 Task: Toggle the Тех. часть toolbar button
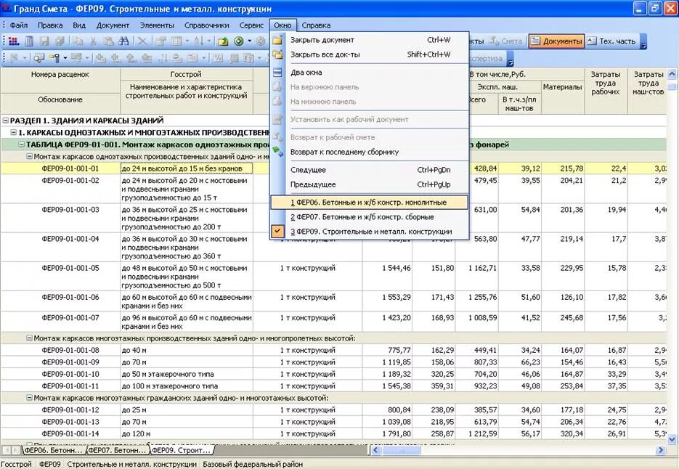[x=612, y=41]
